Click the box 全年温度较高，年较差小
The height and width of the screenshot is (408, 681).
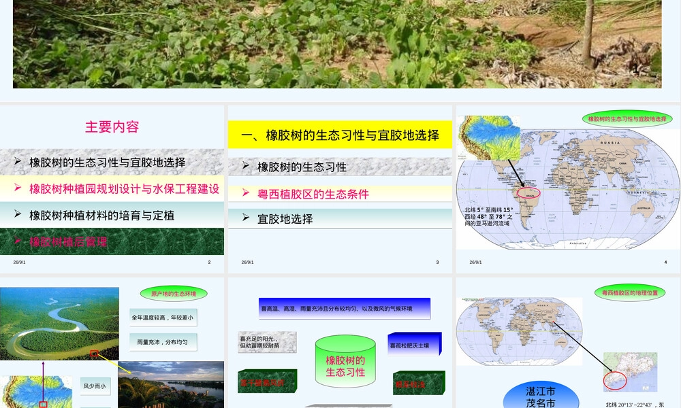163,318
